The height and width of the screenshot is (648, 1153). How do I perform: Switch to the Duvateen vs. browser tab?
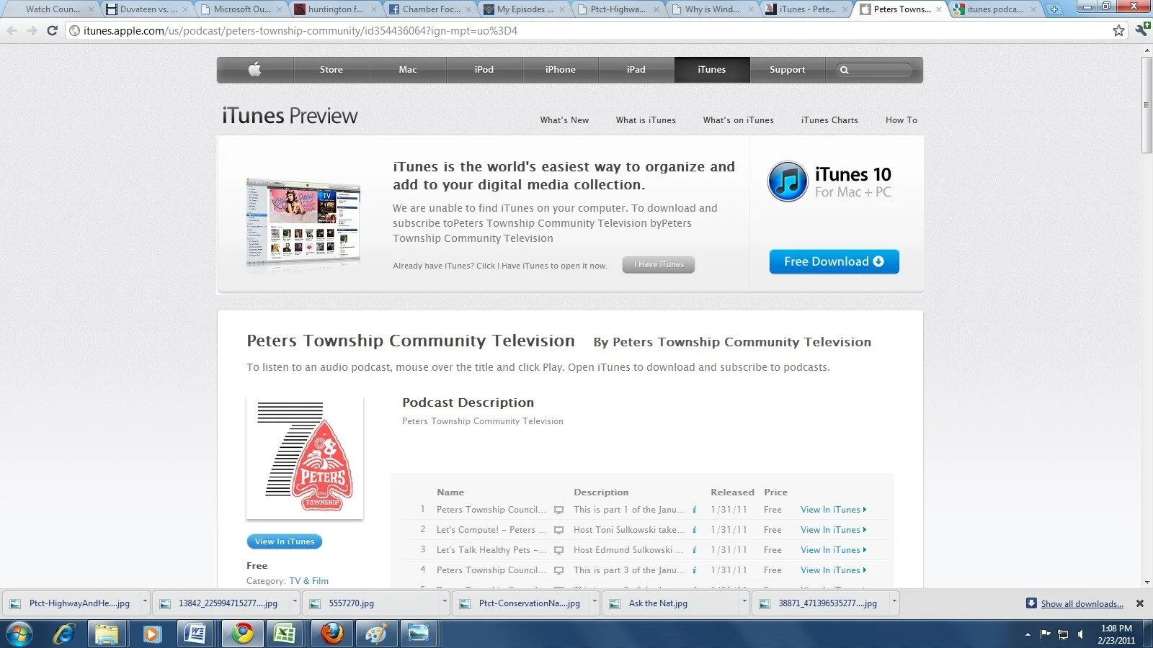point(147,9)
